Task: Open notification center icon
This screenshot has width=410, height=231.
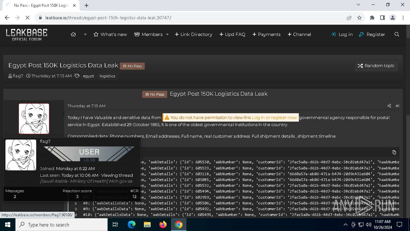Action: 400,225
